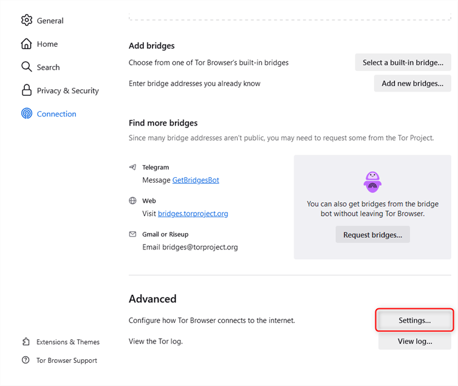Open the General settings category
The width and height of the screenshot is (458, 386).
click(43, 21)
